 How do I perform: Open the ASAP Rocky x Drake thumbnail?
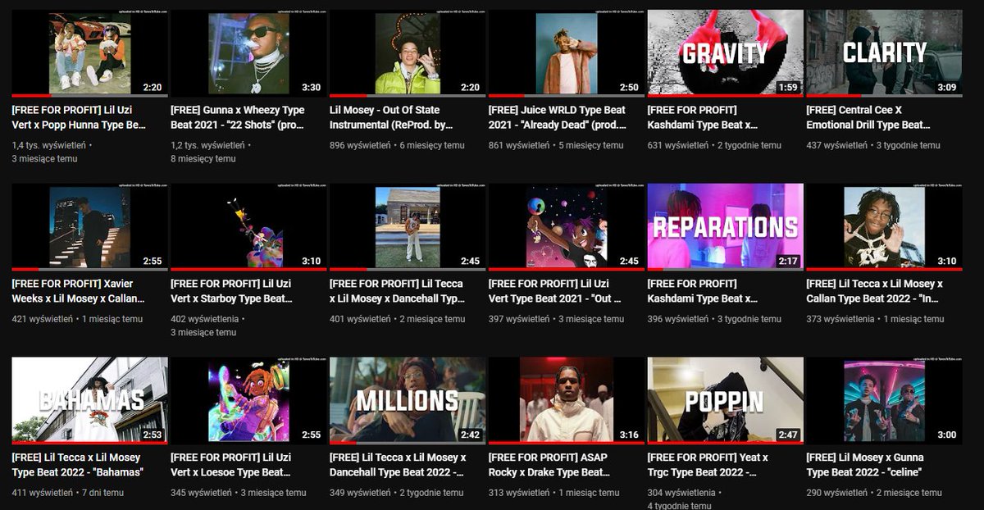(x=567, y=401)
